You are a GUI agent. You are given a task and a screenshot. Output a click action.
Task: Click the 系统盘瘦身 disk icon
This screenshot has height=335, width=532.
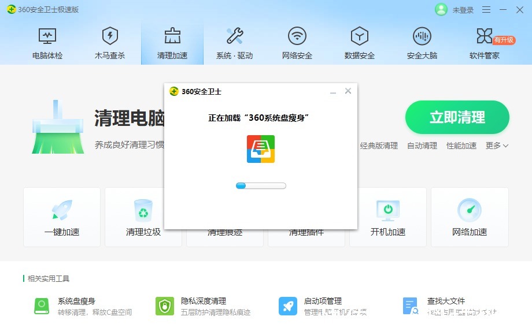(42, 306)
